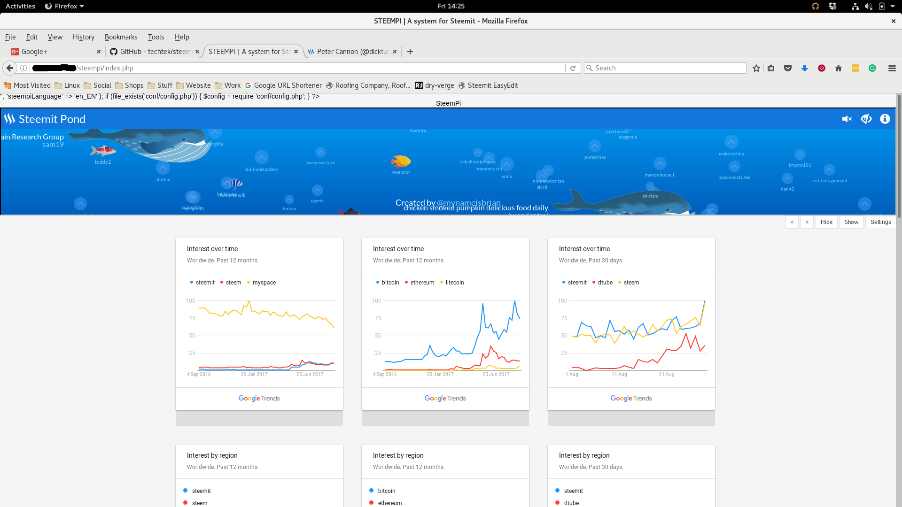Open the File menu

[x=10, y=37]
